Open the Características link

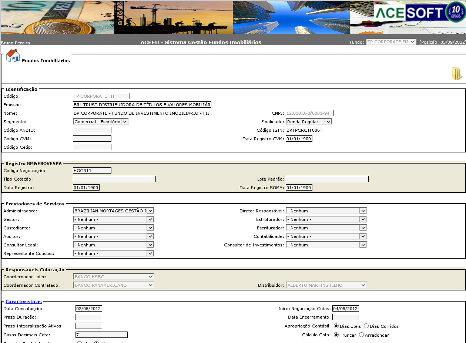coord(24,302)
